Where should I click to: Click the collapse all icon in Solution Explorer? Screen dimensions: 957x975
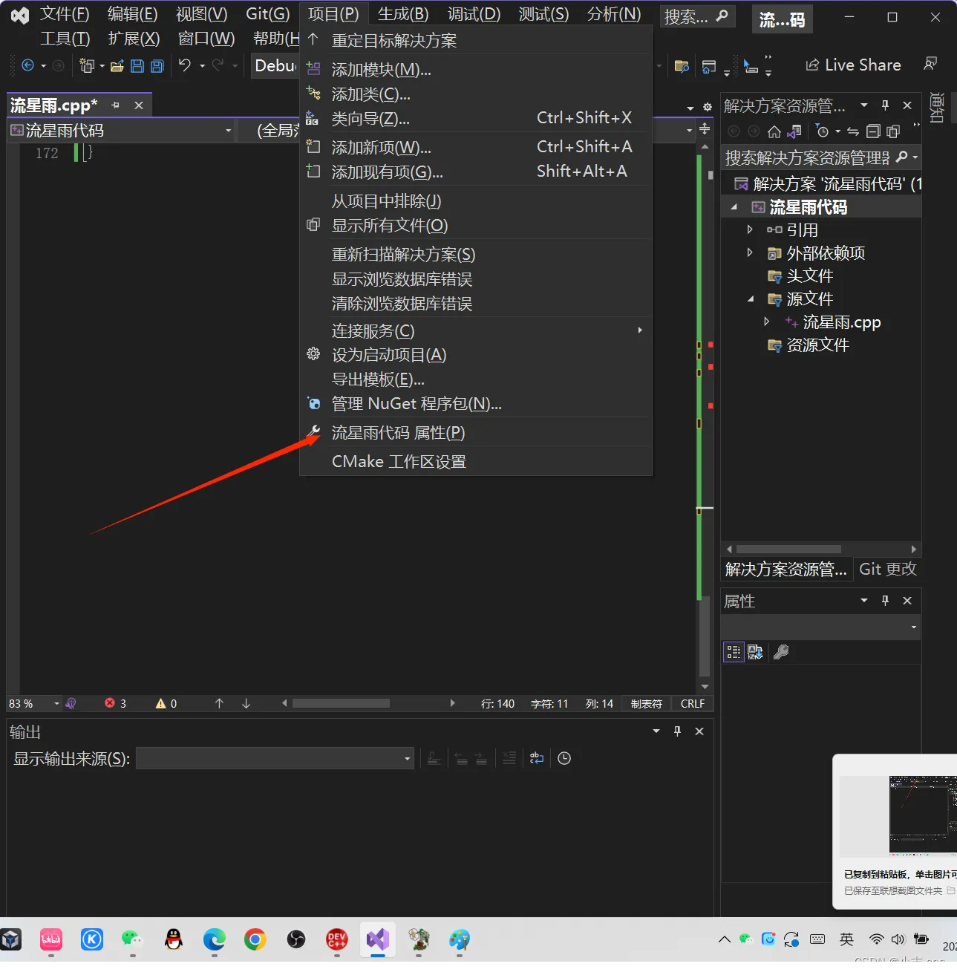point(874,131)
